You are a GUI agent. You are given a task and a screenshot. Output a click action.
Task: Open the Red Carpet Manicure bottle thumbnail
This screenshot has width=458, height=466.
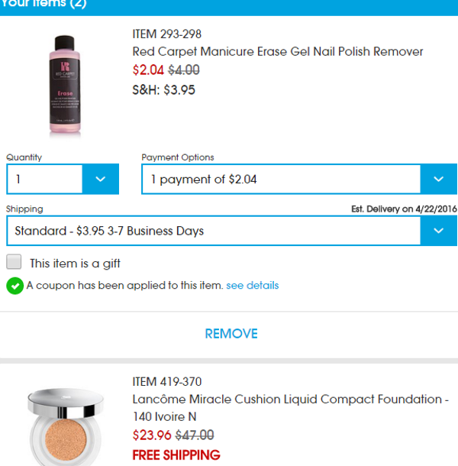click(x=65, y=86)
